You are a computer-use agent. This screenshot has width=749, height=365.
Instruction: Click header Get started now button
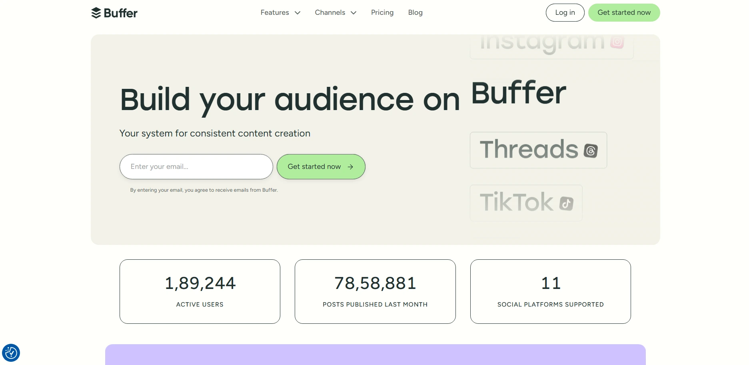click(x=624, y=12)
